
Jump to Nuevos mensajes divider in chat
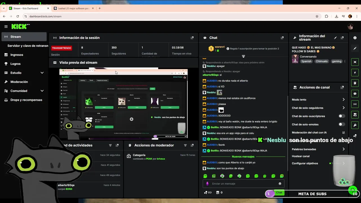(243, 156)
